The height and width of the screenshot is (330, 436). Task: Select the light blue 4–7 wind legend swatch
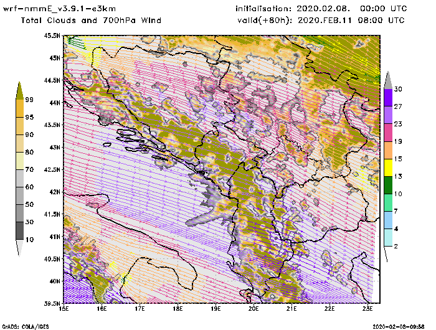(x=388, y=220)
